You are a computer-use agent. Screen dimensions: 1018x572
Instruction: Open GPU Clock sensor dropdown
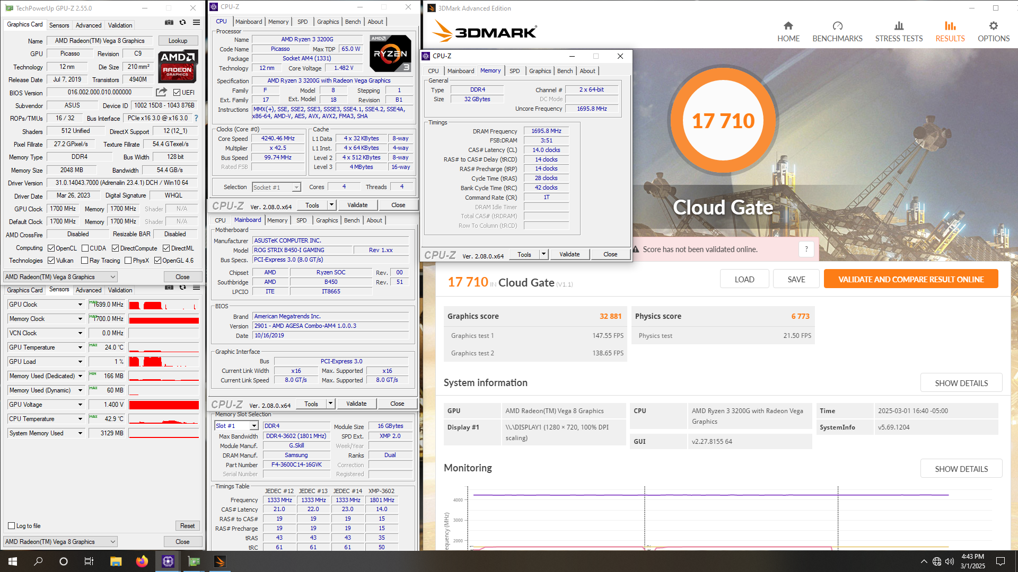(x=80, y=305)
